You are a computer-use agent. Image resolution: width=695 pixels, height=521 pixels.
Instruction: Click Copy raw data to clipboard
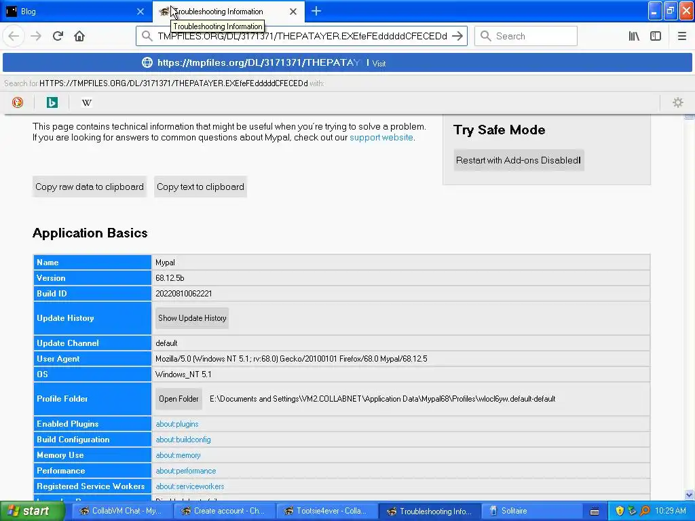[90, 187]
